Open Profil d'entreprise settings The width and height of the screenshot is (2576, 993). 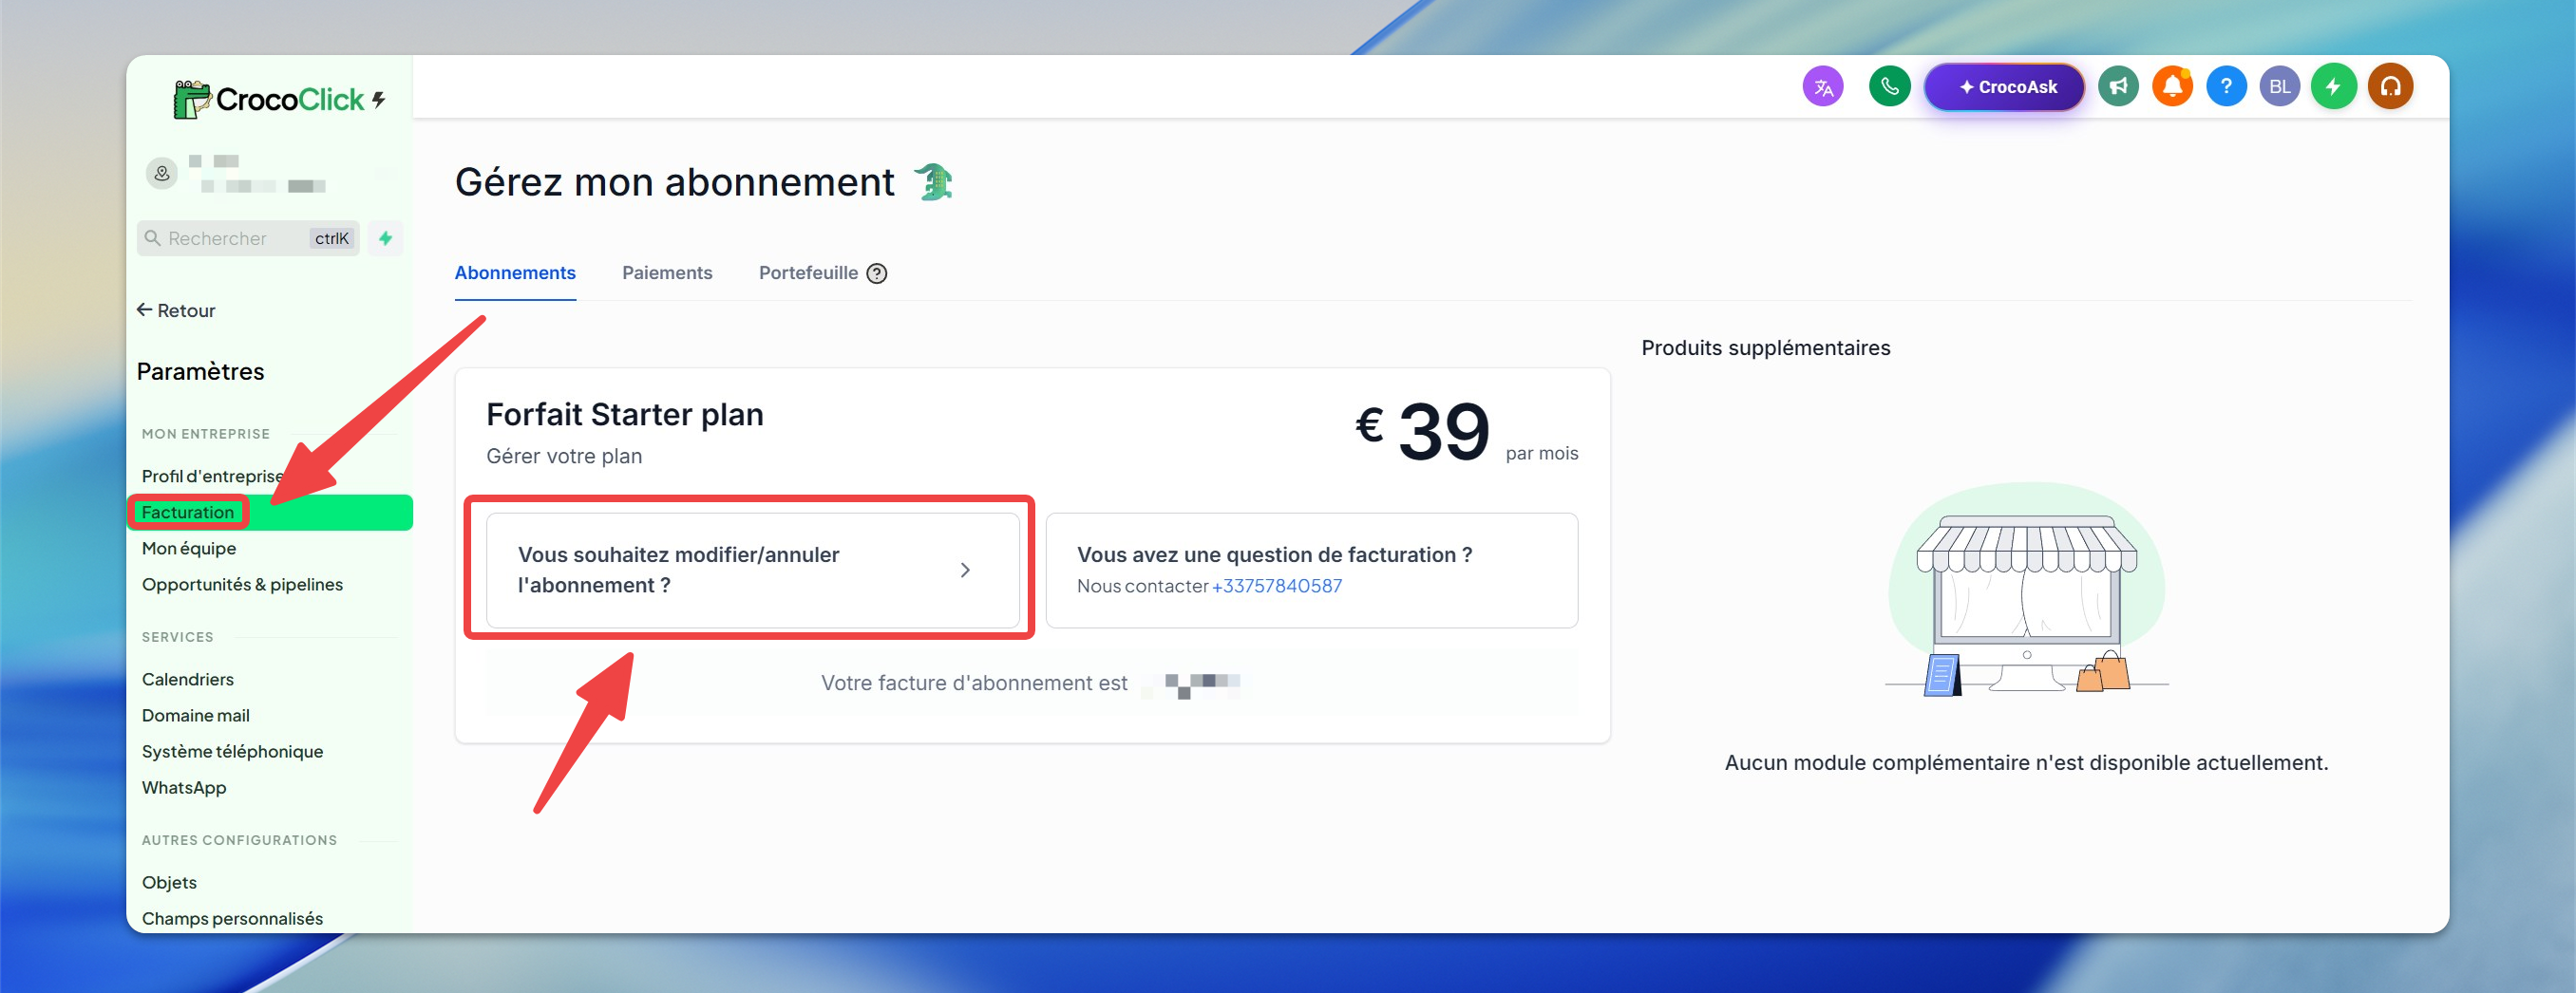213,476
